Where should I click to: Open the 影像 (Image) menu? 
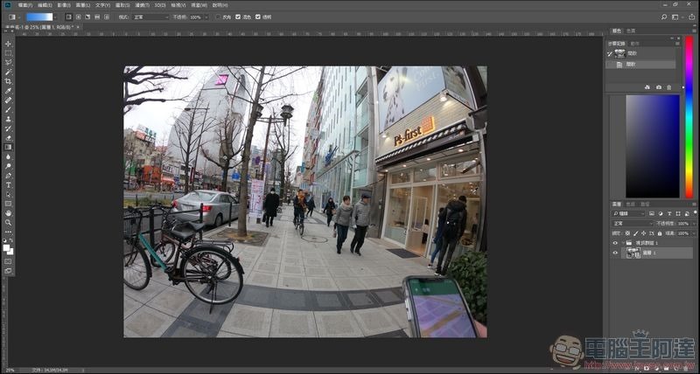pyautogui.click(x=65, y=4)
